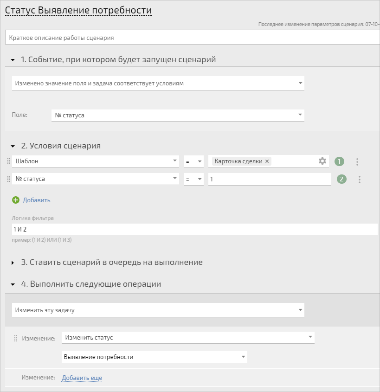Expand section 3 Ставить сценарий в очередь
380x392 pixels.
(x=13, y=263)
